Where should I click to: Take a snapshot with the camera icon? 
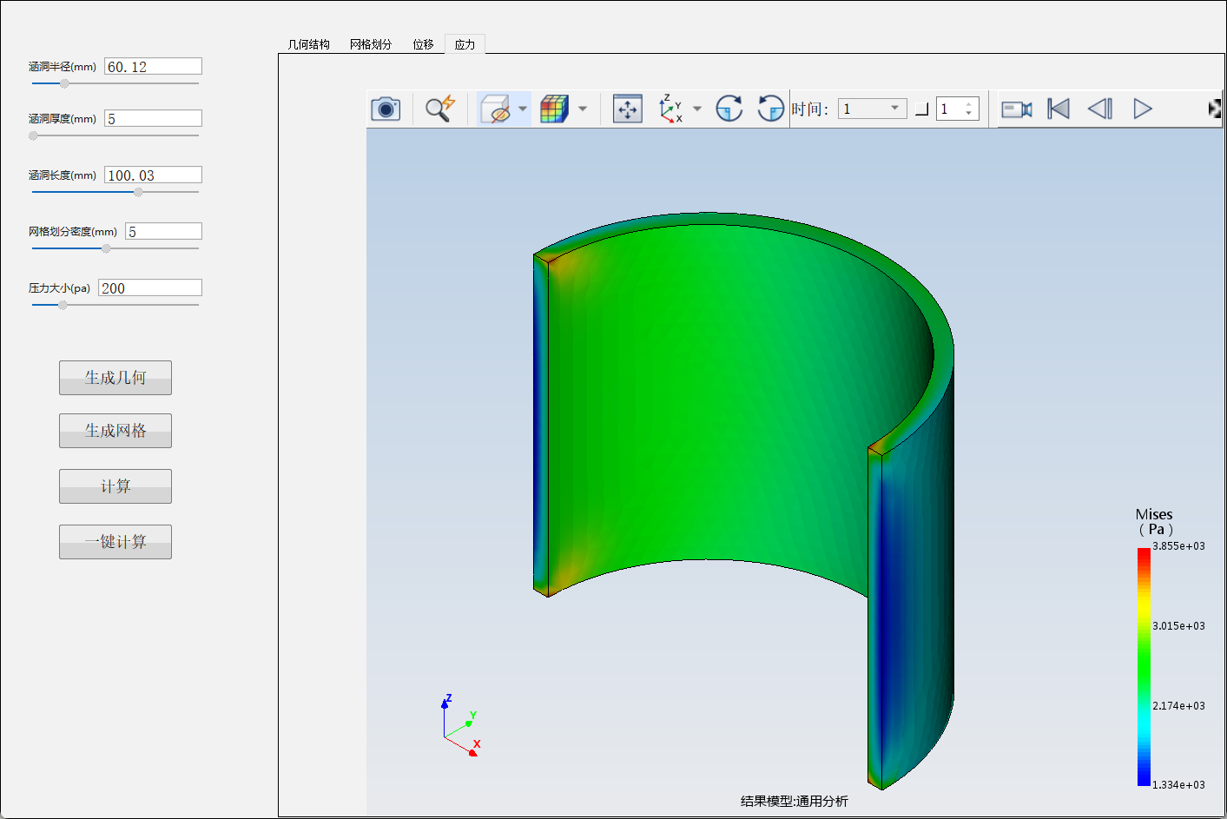[386, 109]
